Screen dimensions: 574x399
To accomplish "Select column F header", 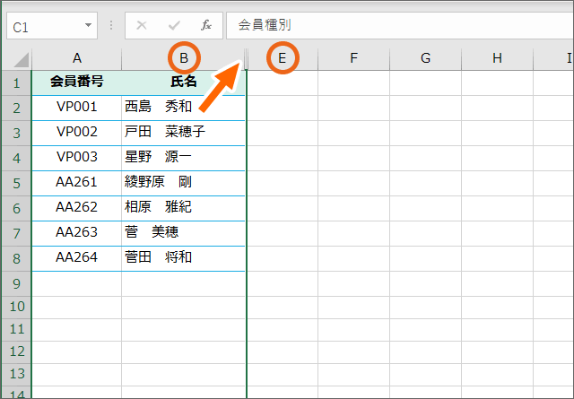I will point(353,59).
